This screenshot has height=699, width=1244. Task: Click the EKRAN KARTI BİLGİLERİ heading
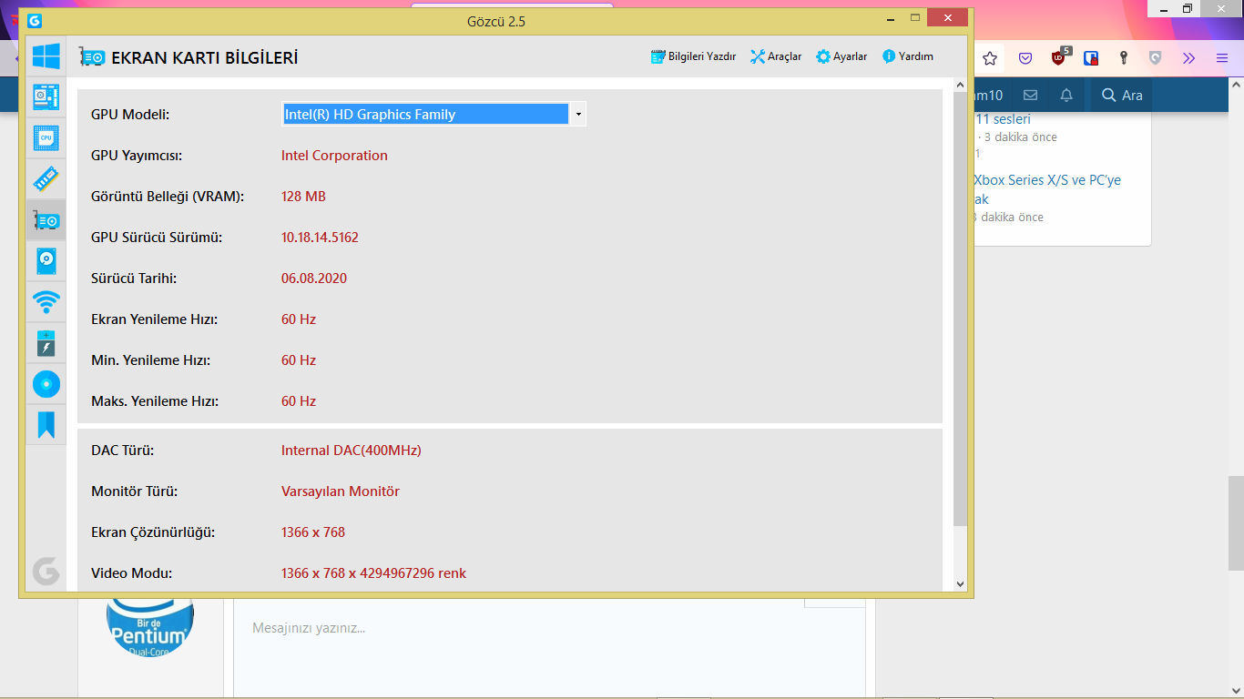pyautogui.click(x=205, y=58)
